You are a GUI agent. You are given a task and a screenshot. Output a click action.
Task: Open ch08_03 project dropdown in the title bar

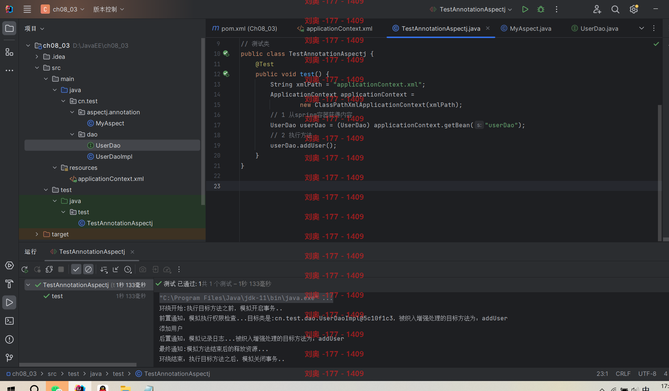[63, 9]
